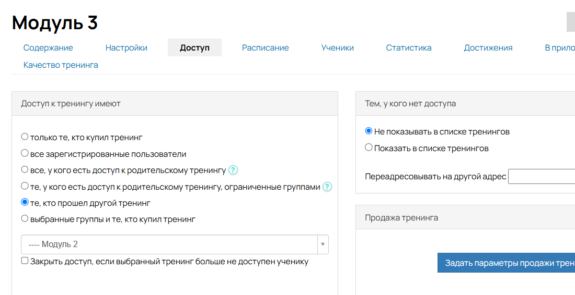
Task: Select 'те, кто прошел другой тренинг' radio
Action: pyautogui.click(x=25, y=202)
